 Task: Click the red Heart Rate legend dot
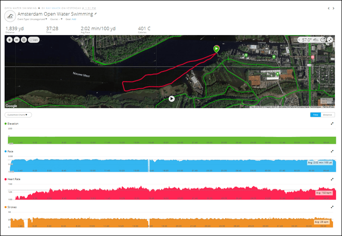pos(6,179)
